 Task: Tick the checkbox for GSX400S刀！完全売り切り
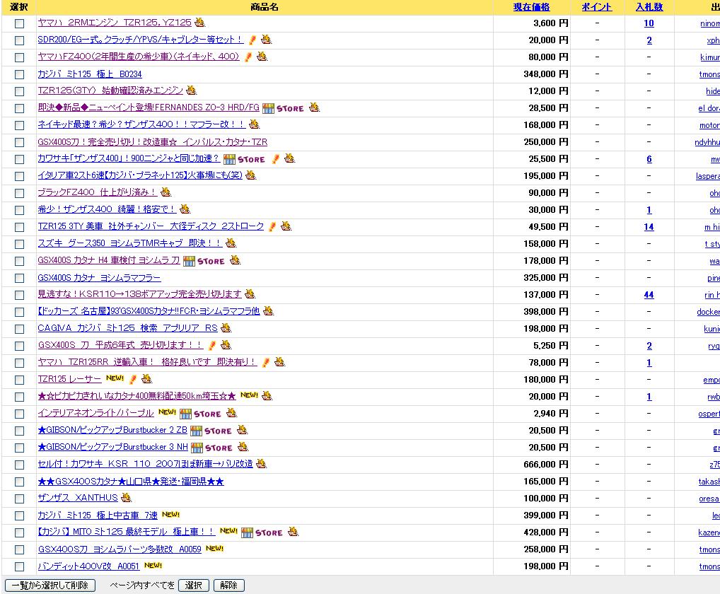click(x=19, y=142)
